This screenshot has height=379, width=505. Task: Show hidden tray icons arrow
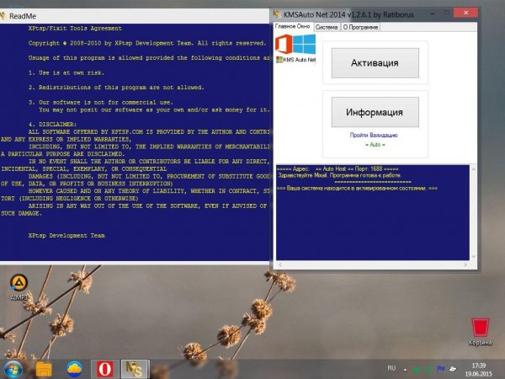[x=405, y=370]
